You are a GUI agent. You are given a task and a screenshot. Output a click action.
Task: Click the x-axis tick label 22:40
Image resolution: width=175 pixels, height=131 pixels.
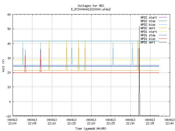coord(170,123)
